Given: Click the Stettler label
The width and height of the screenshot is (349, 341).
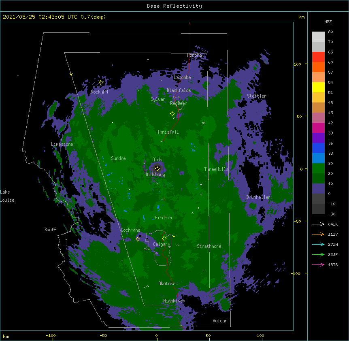Looking at the screenshot, I should pos(257,96).
